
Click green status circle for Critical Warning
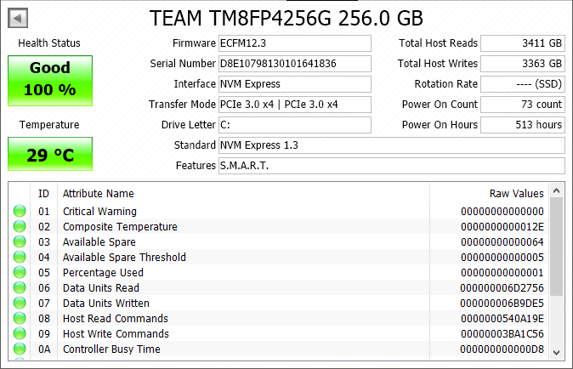click(x=20, y=211)
